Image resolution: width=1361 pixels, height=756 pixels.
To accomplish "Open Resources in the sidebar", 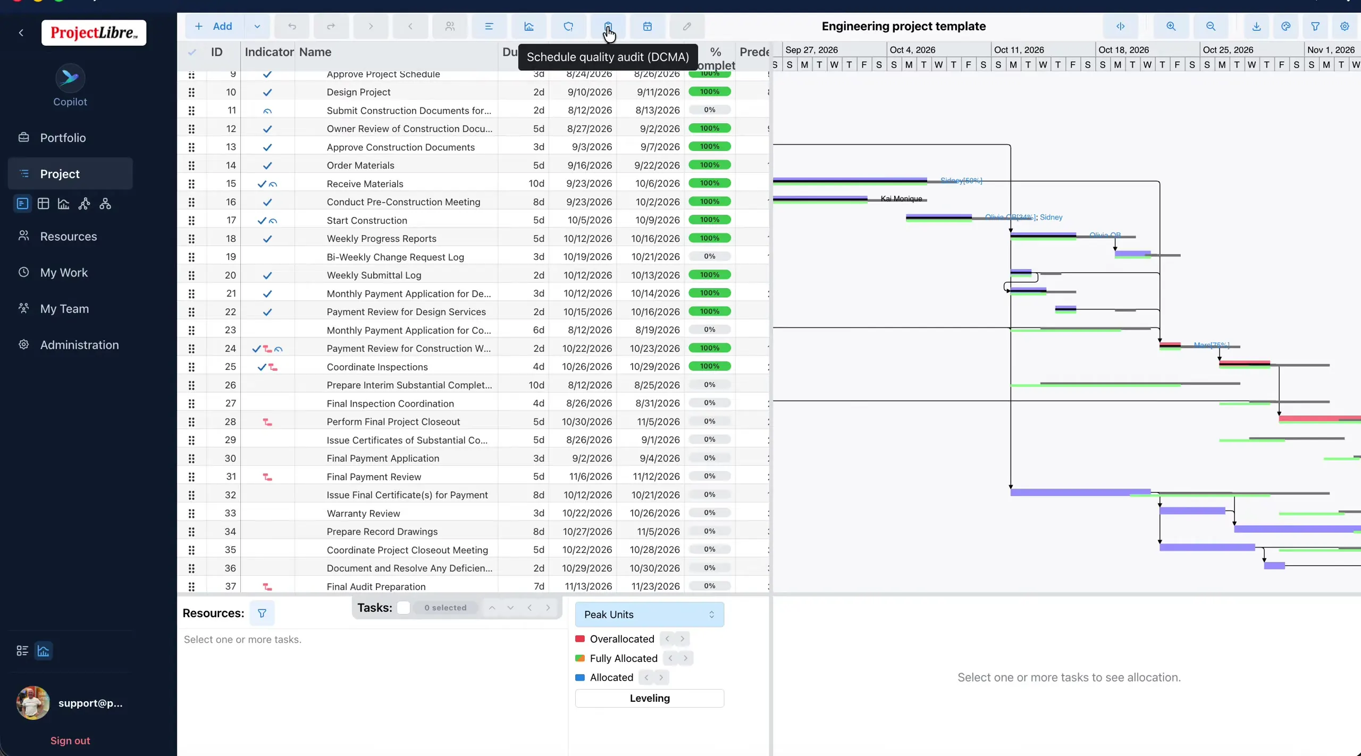I will coord(70,236).
